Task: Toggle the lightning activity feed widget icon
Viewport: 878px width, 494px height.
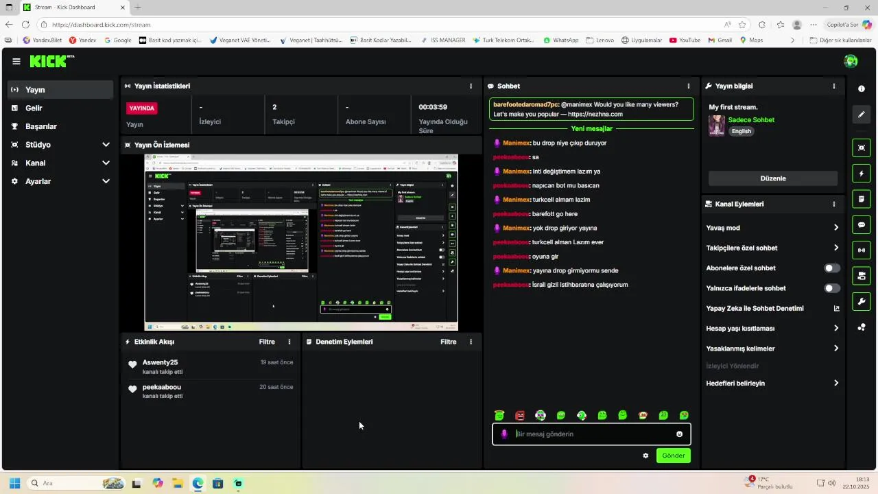Action: point(862,173)
